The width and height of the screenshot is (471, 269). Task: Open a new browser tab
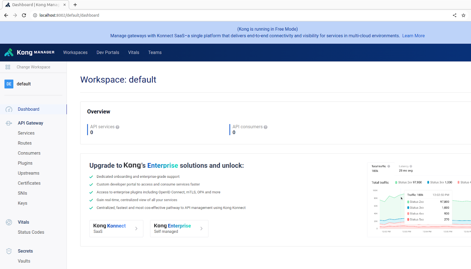[75, 5]
